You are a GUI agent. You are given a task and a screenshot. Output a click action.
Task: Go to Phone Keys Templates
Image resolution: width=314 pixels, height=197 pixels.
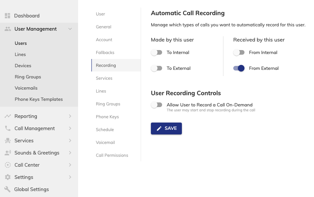pyautogui.click(x=39, y=99)
